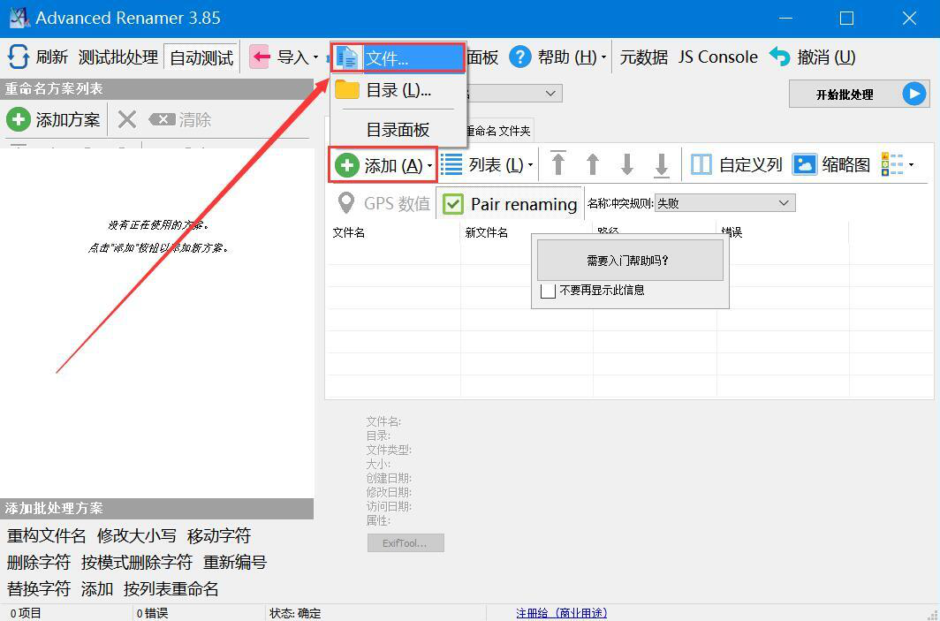The width and height of the screenshot is (940, 621).
Task: Click 测试批处理 in the toolbar
Action: [x=118, y=57]
